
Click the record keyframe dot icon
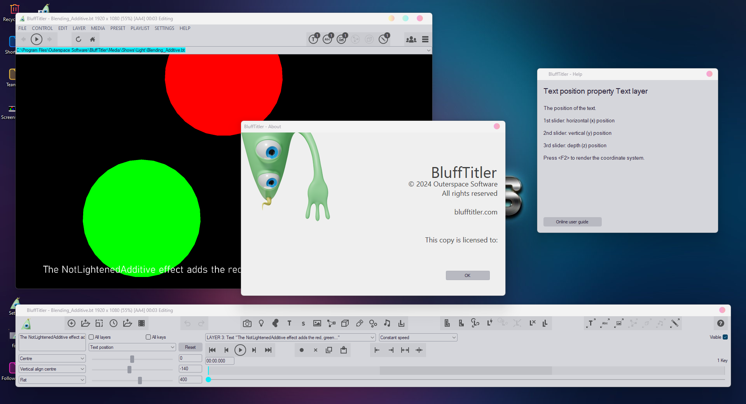point(302,350)
